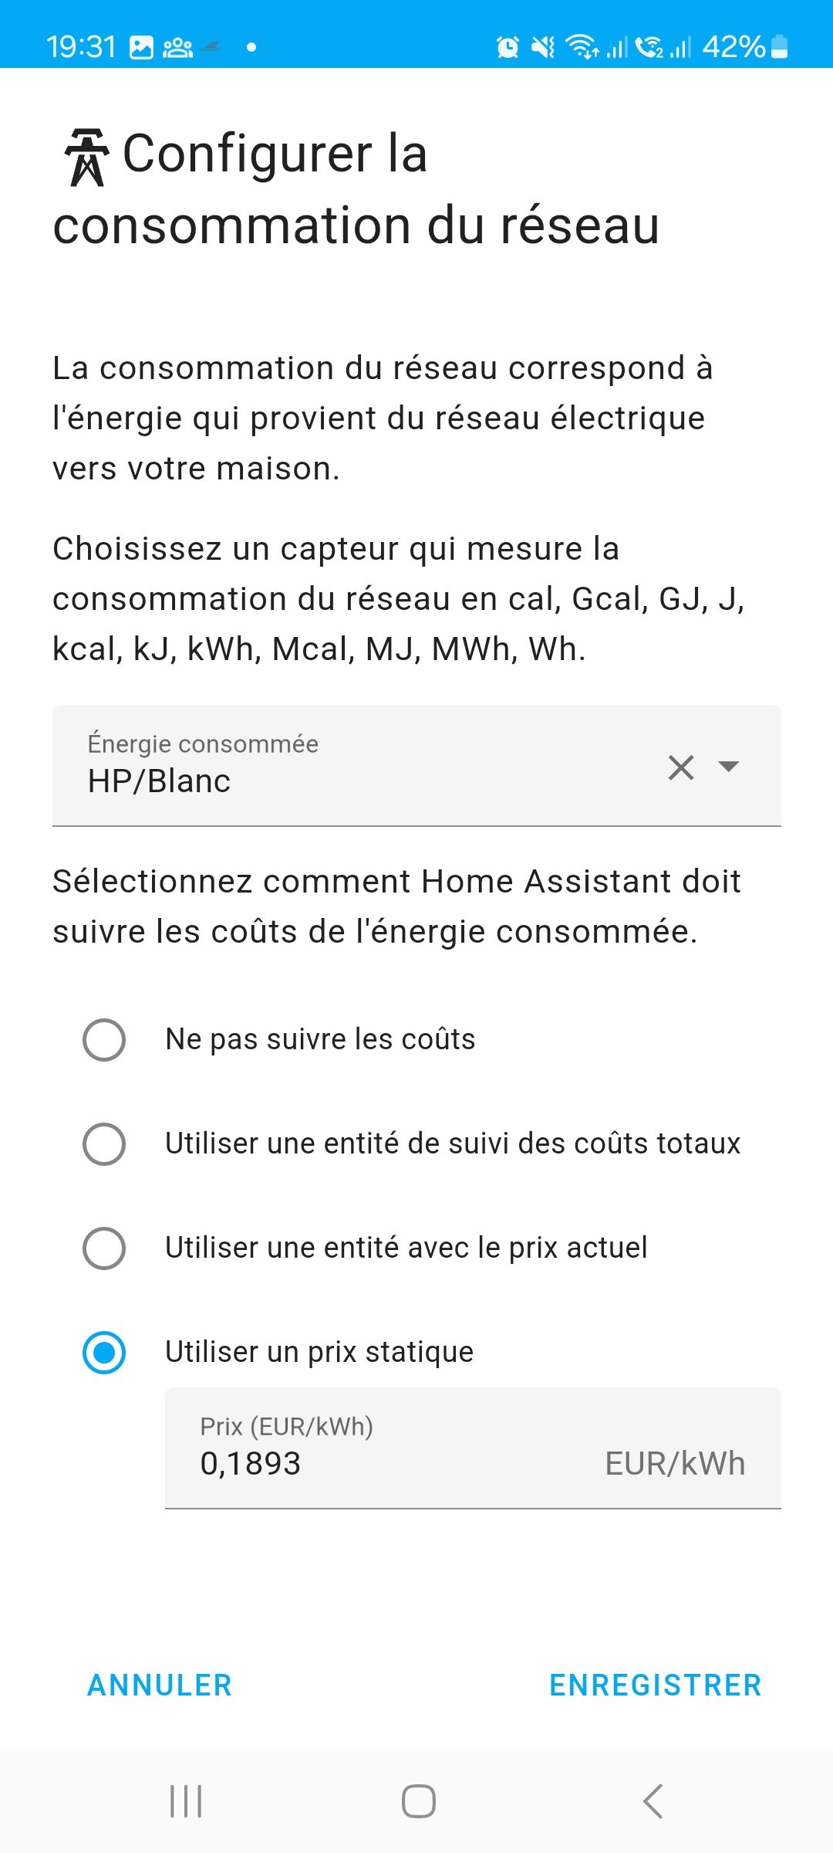Tap the Teams notification icon in status bar
Screen dimensions: 833x1853
coord(177,47)
